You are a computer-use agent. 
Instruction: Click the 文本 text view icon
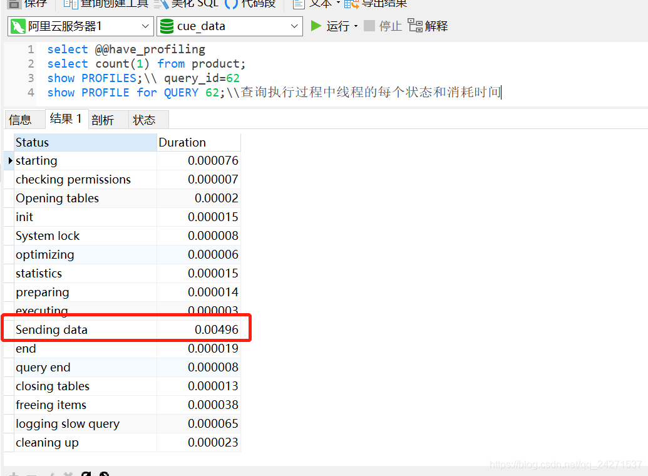click(x=316, y=4)
